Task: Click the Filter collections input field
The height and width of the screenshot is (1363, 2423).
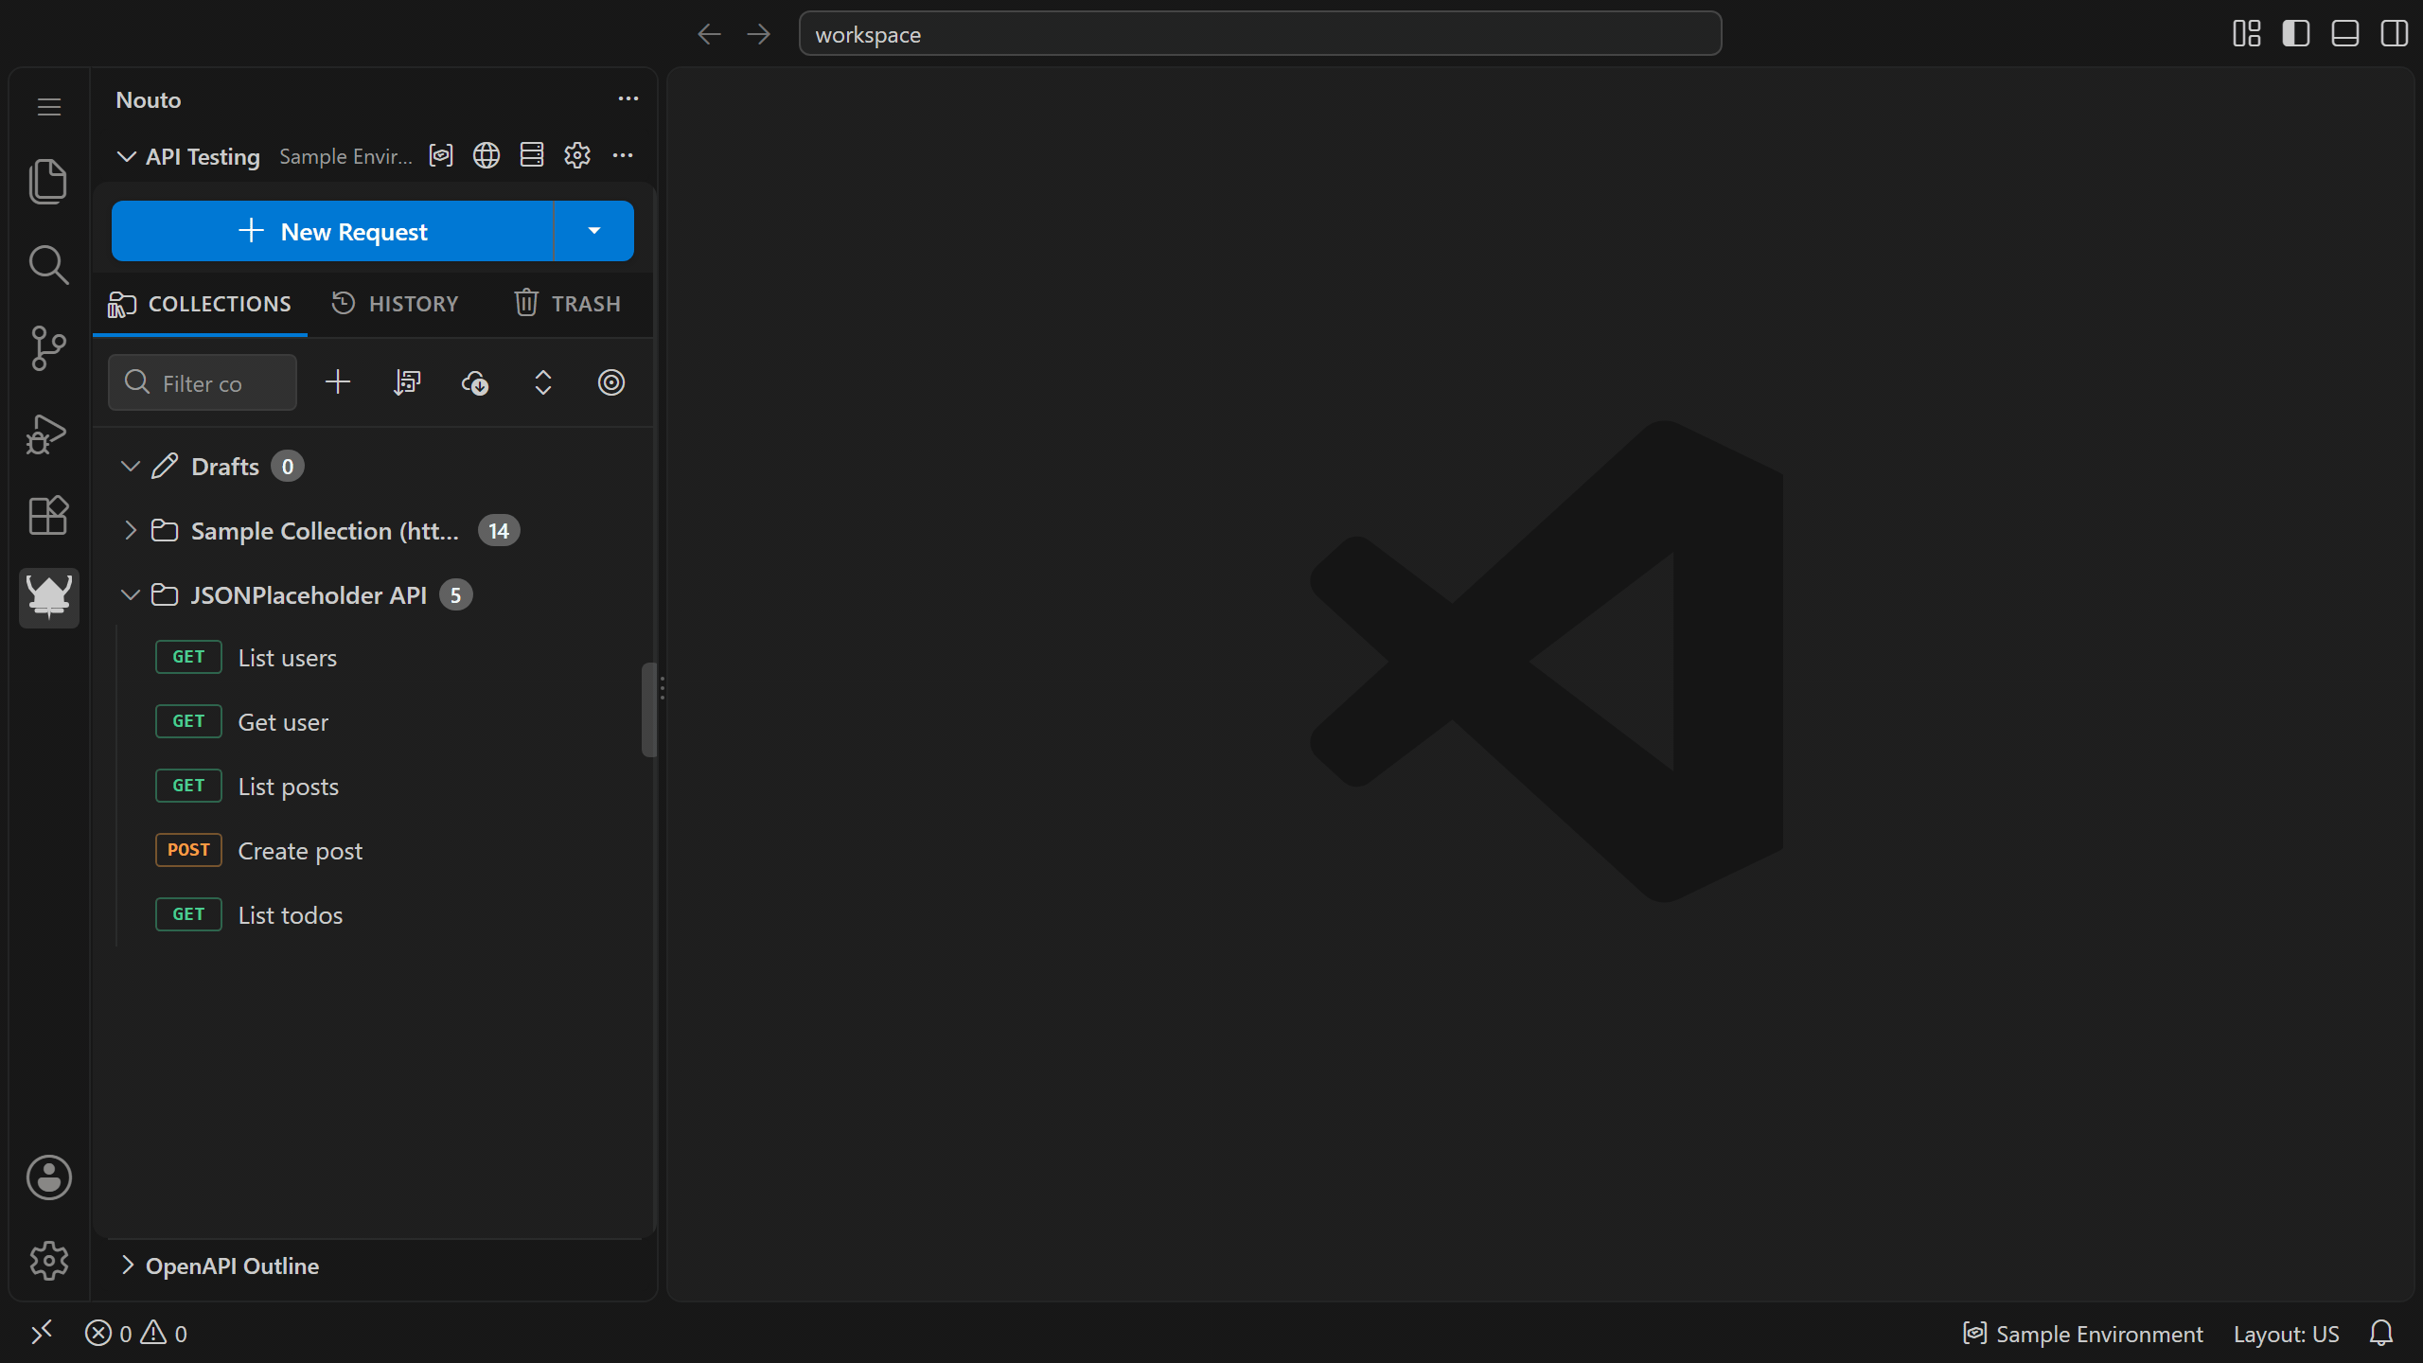Action: pos(203,382)
